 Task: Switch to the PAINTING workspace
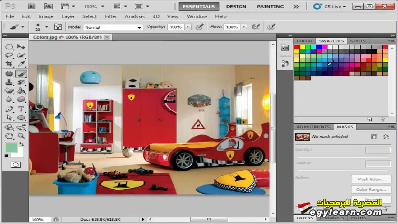point(271,7)
